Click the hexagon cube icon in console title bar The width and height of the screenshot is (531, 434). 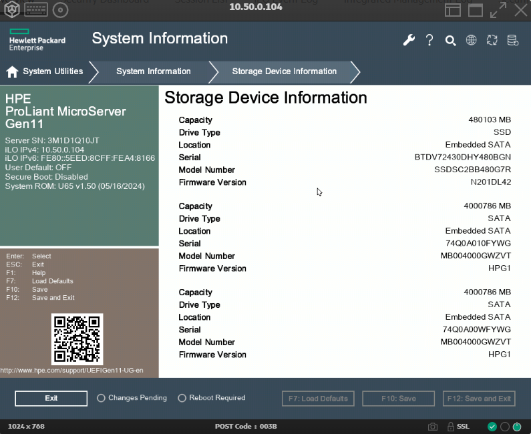[11, 9]
